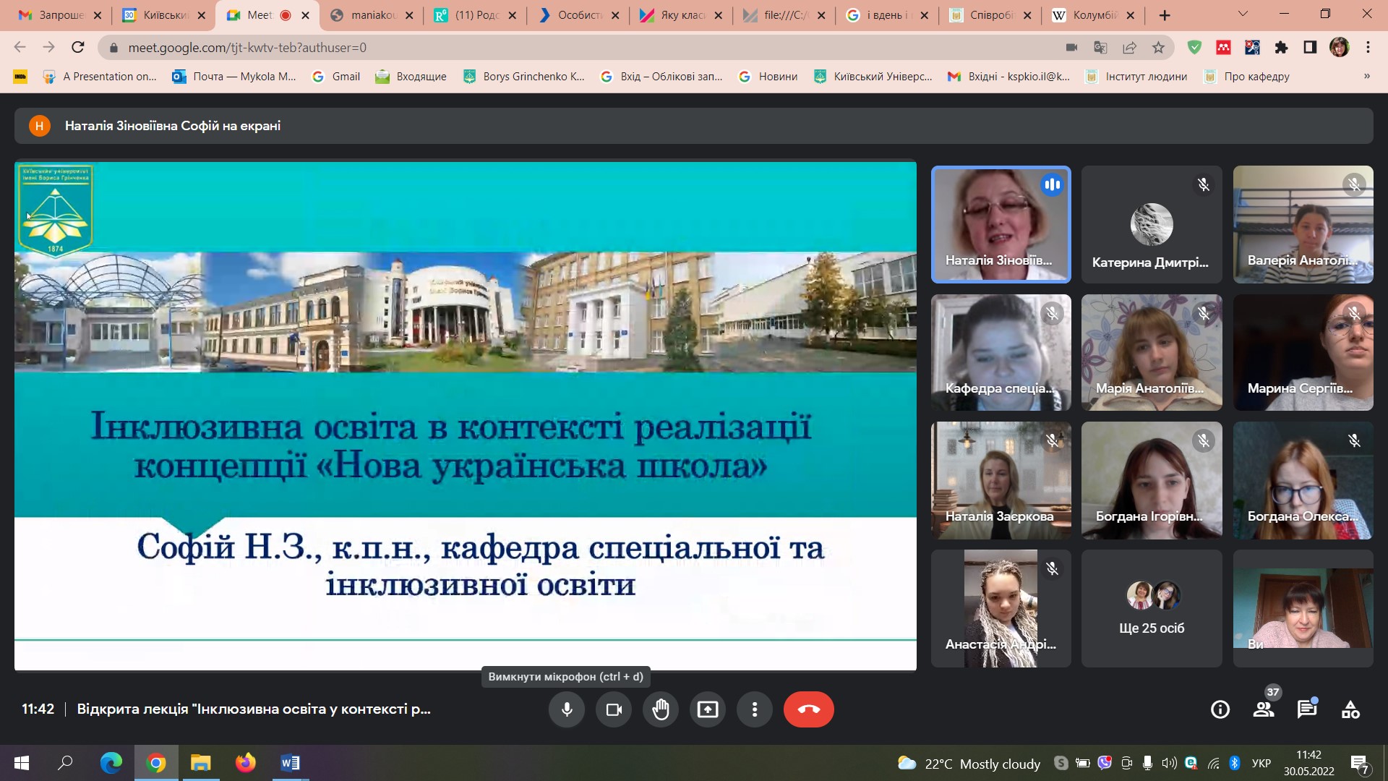Raise hand with the hand icon
This screenshot has width=1388, height=781.
tap(660, 709)
